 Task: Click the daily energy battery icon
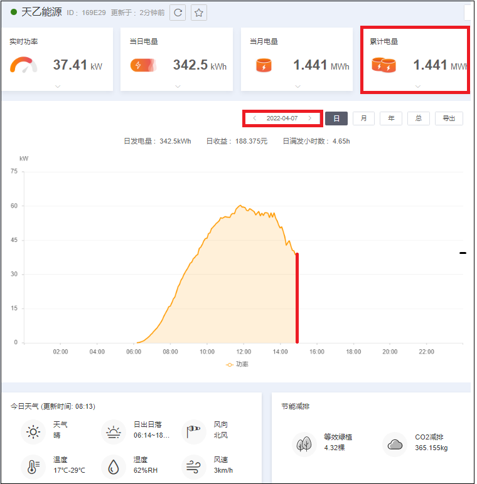pos(143,65)
